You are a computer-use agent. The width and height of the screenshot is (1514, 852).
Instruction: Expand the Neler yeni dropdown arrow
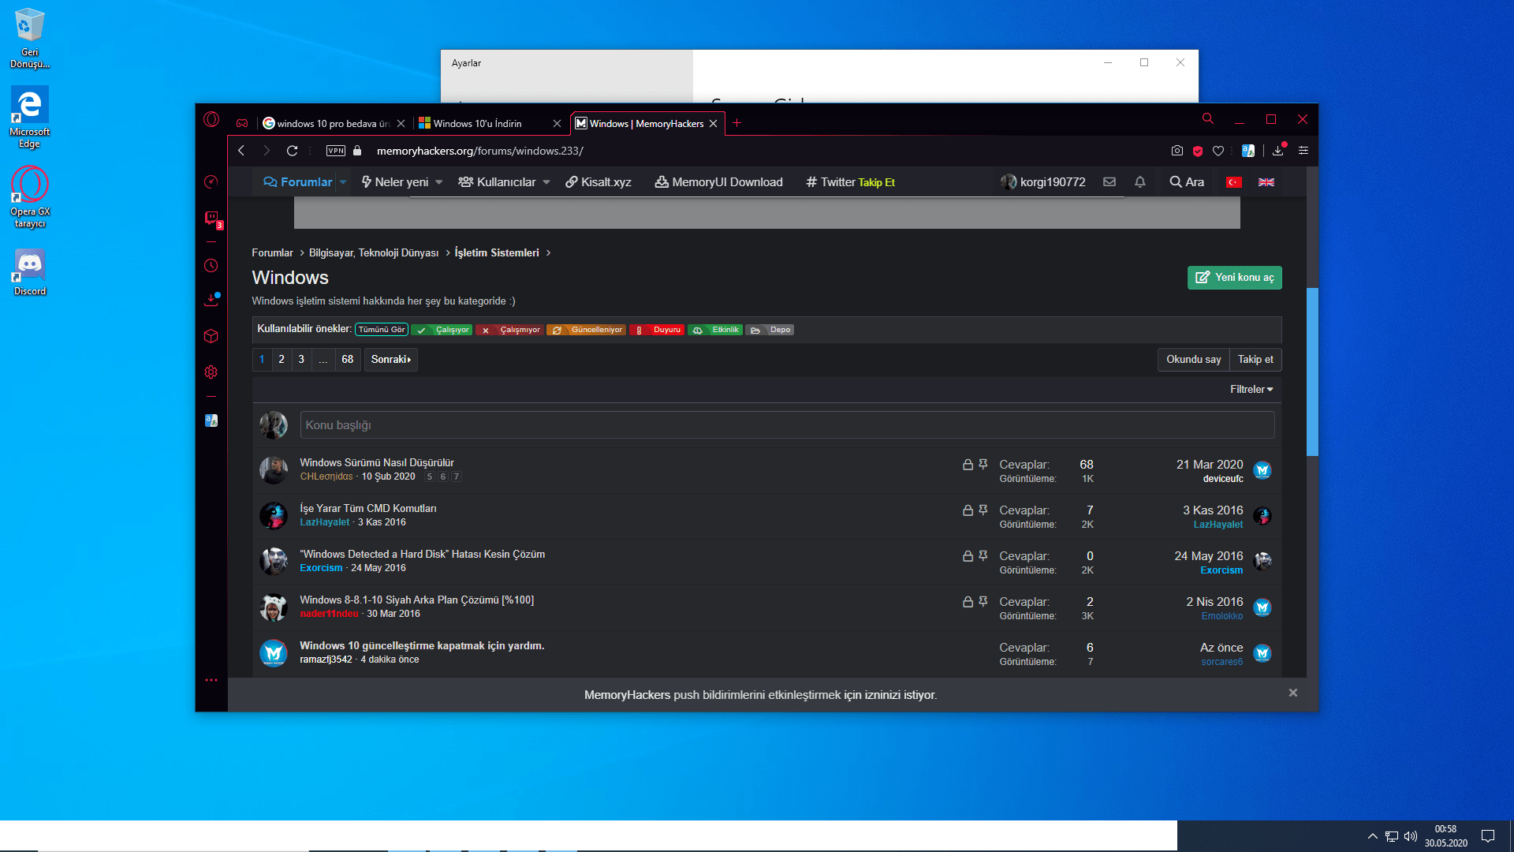click(x=439, y=182)
